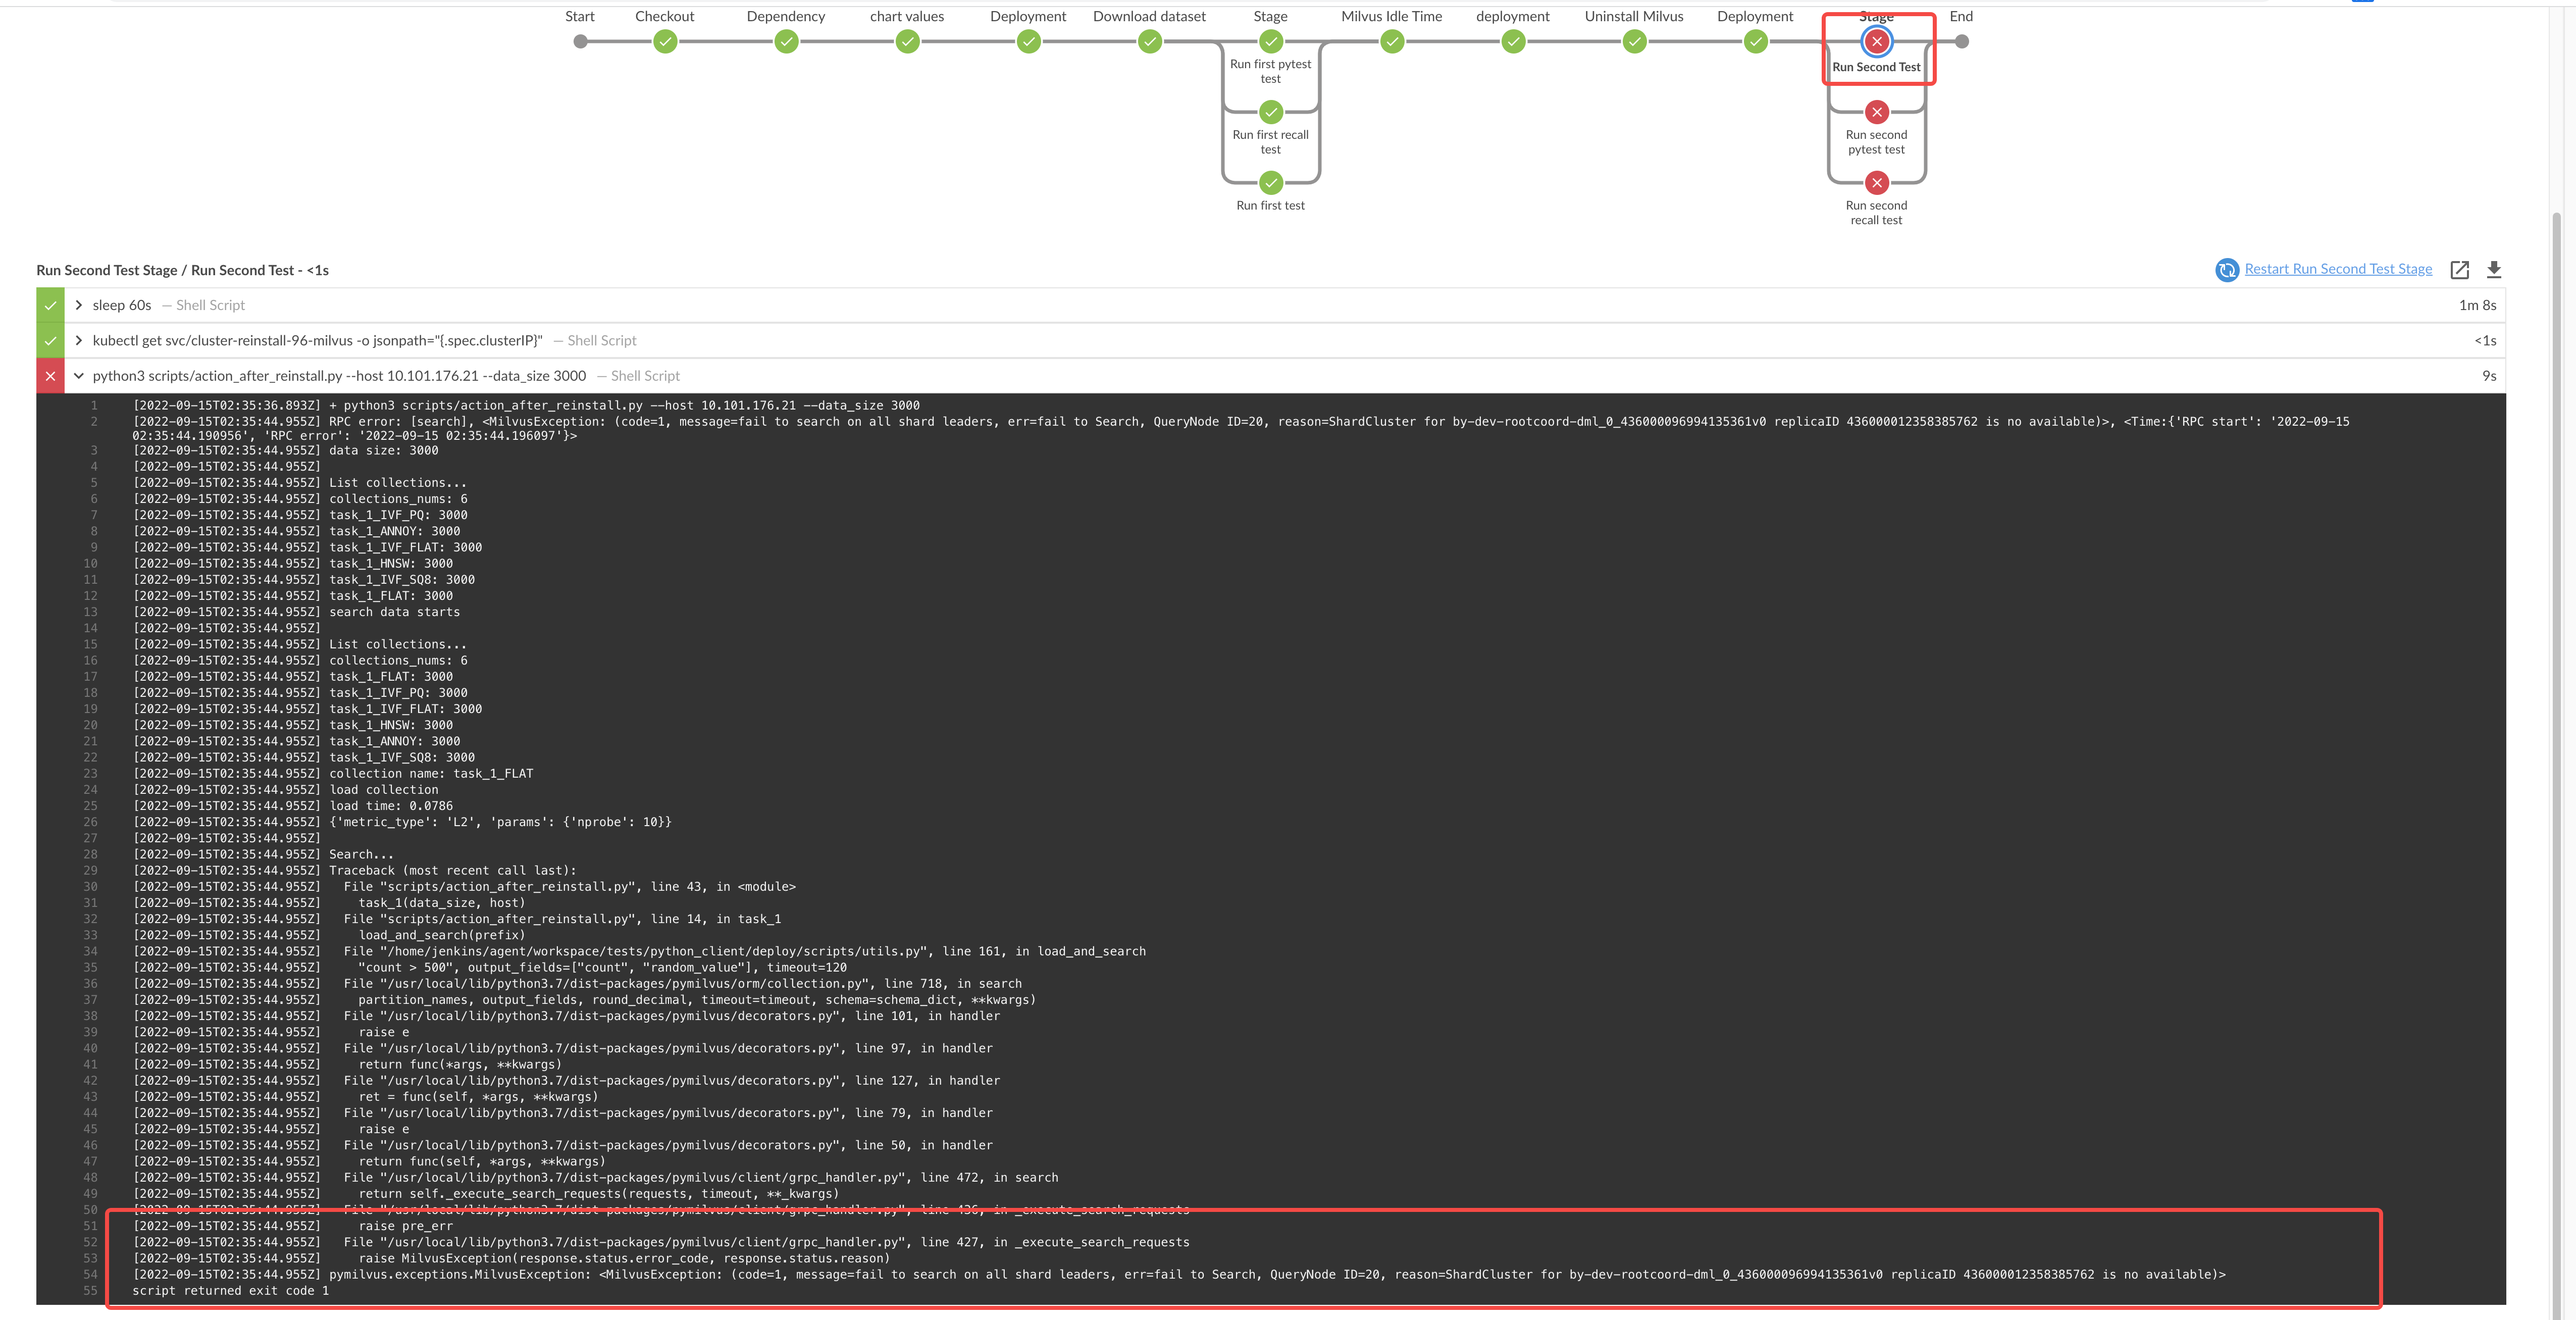Click the circular restart arrow icon
This screenshot has width=2576, height=1320.
pos(2227,269)
